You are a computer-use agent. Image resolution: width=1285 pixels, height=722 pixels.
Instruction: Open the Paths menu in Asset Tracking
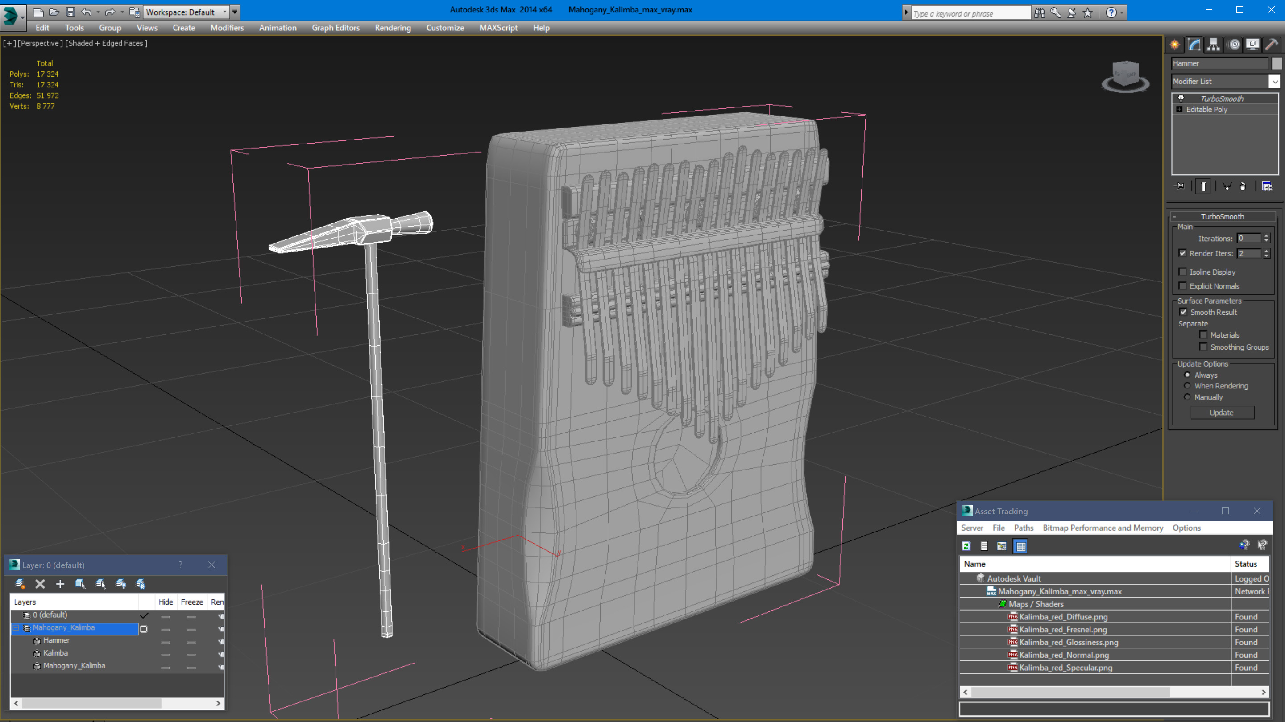pyautogui.click(x=1023, y=528)
